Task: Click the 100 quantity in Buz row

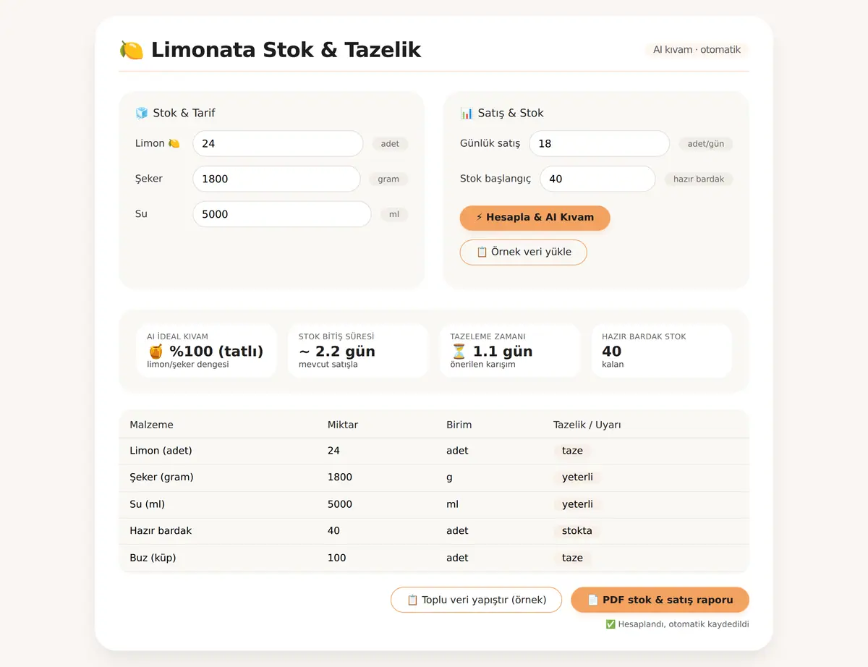Action: (x=337, y=558)
